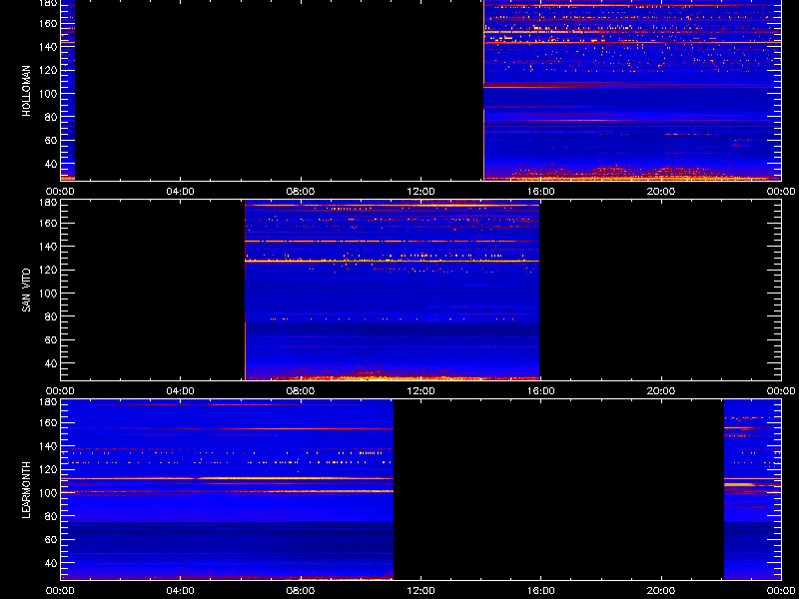Select 16:00 time label below Holloman plot
Screen dimensions: 799x599
(x=540, y=192)
